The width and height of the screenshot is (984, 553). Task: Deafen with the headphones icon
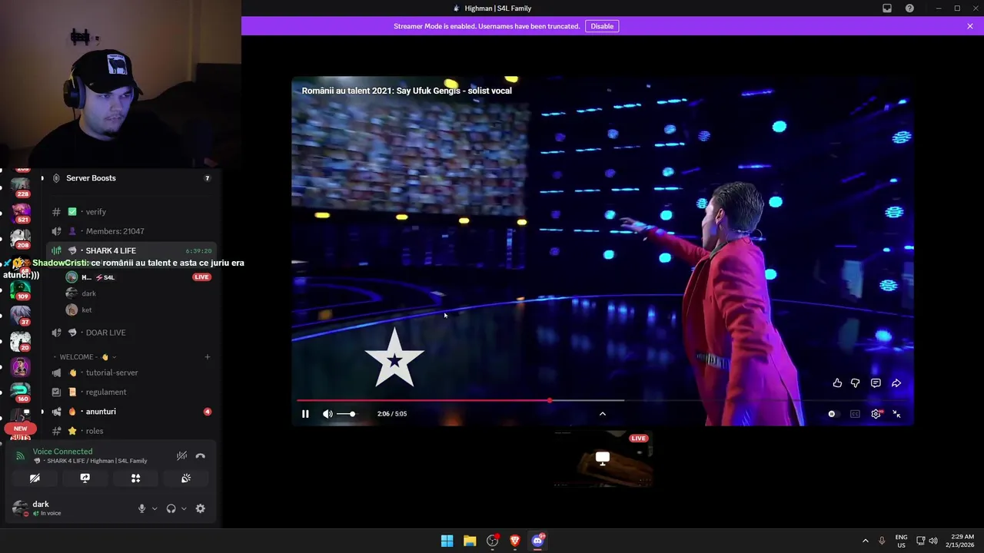(171, 508)
